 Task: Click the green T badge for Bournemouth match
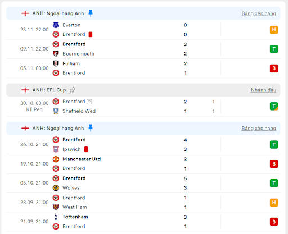274,49
